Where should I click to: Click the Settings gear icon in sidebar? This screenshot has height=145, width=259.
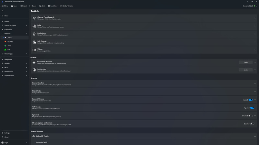click(x=3, y=133)
